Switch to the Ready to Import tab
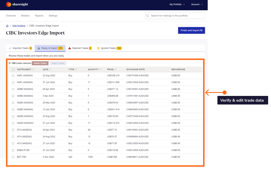This screenshot has width=271, height=169. pos(50,48)
